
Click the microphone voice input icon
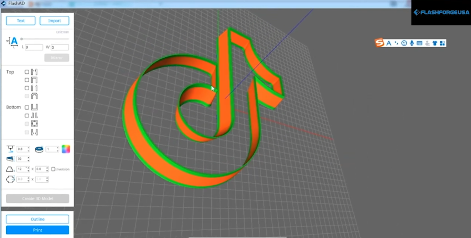(412, 43)
